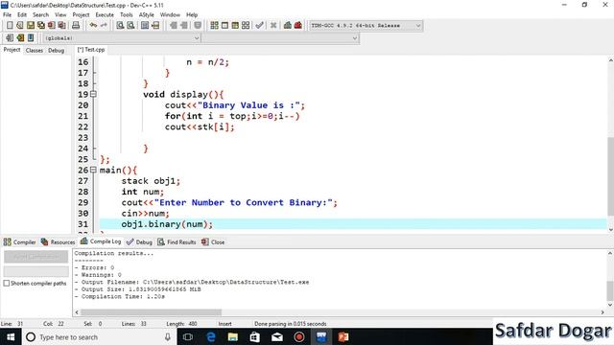Click the Goto Line toolbar icon

tap(155, 26)
